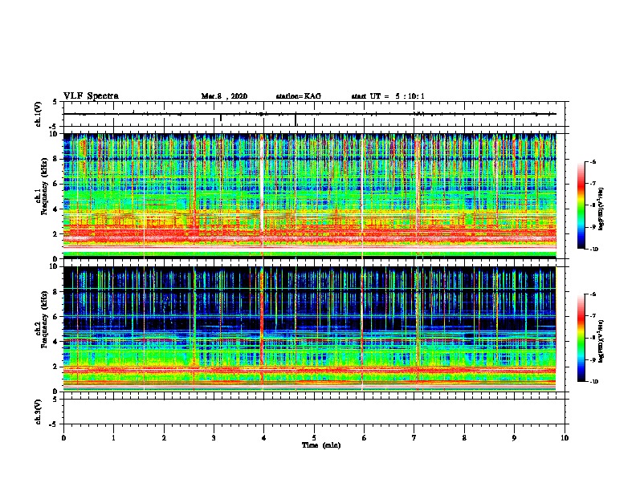
Task: Click the "6" frequency tick of ch.2 spectrogram
Action: point(56,317)
